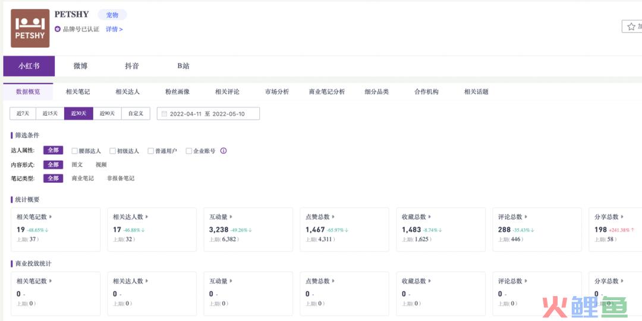
Task: Switch to the 微博 platform tab
Action: click(80, 66)
